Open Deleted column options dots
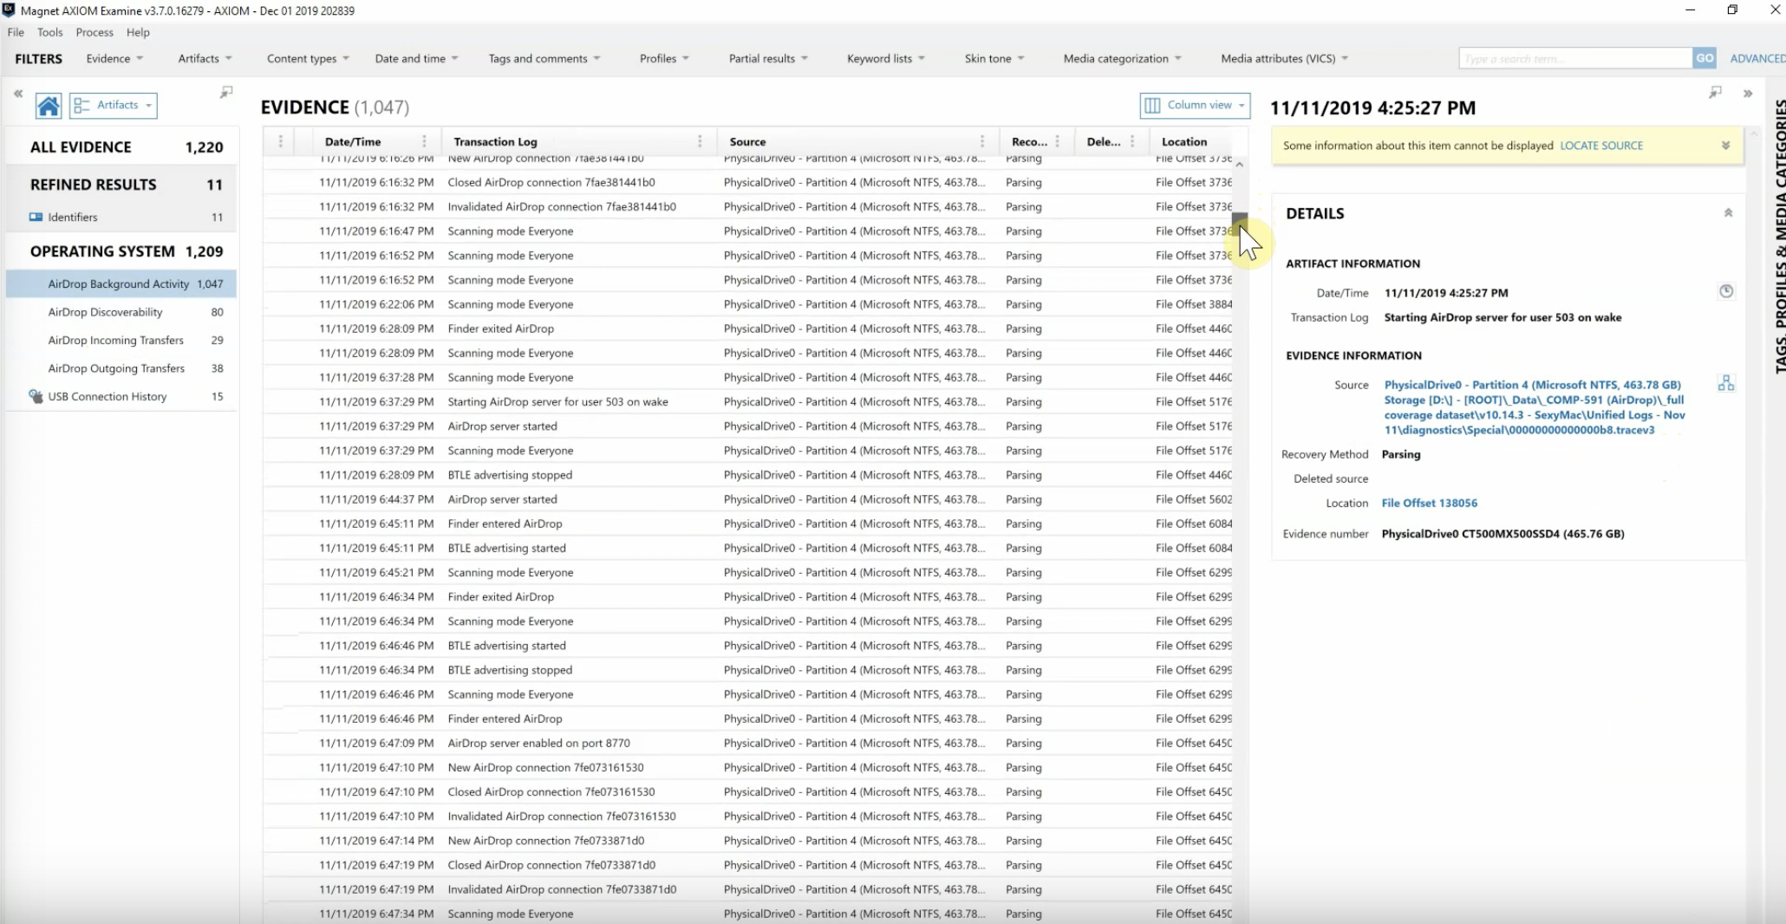 pyautogui.click(x=1132, y=141)
